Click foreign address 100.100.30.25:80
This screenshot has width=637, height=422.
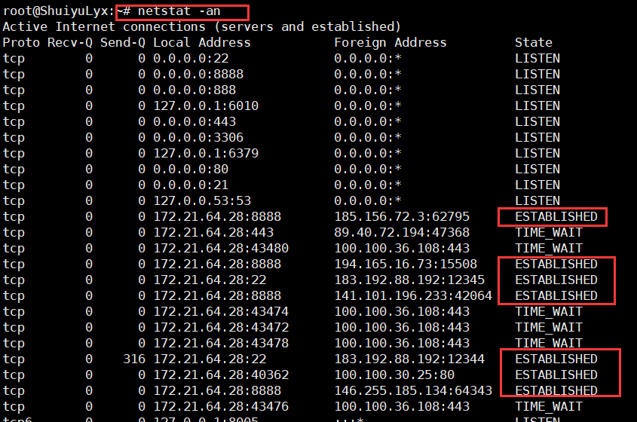(x=394, y=375)
